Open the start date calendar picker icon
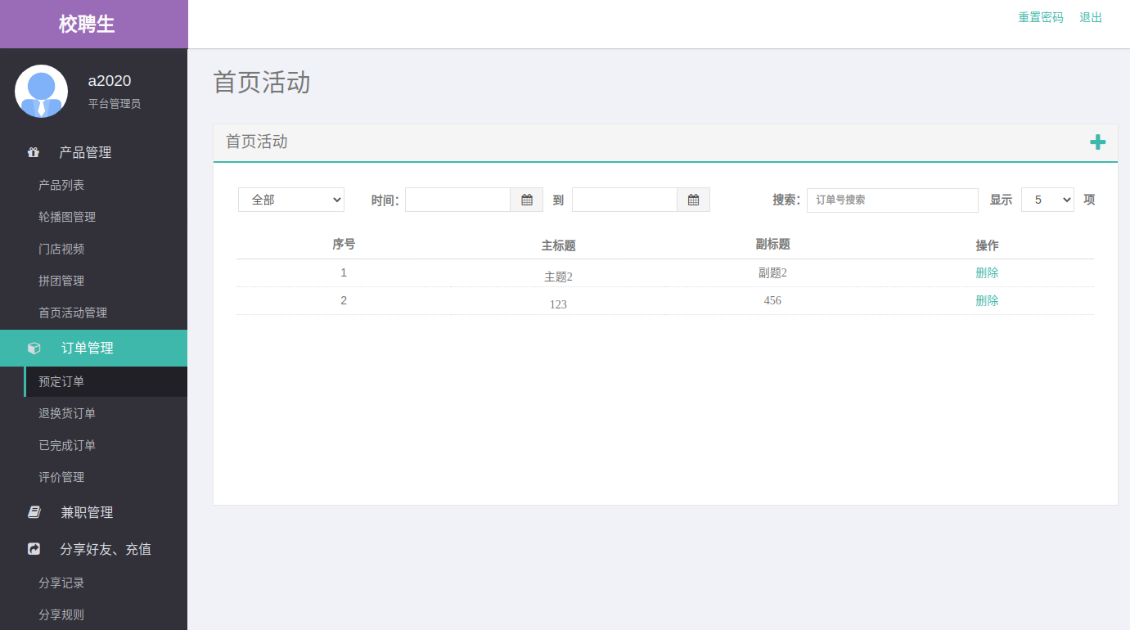The image size is (1130, 630). (x=527, y=200)
